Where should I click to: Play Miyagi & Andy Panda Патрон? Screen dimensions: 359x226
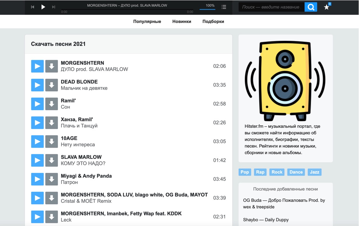coord(37,179)
